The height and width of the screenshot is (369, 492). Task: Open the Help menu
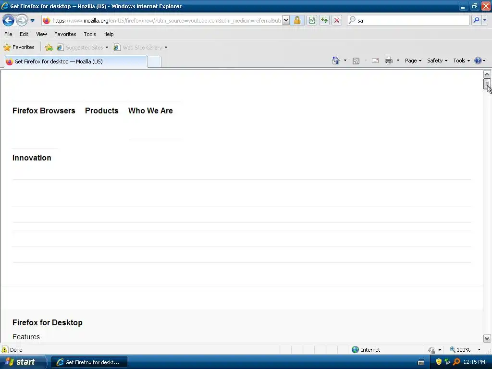[108, 34]
